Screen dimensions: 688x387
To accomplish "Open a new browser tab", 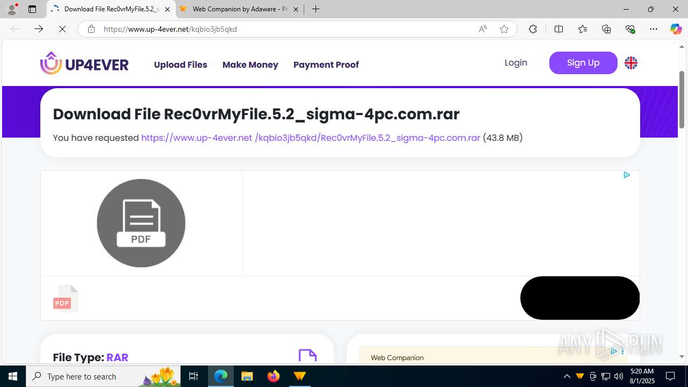I will tap(316, 9).
